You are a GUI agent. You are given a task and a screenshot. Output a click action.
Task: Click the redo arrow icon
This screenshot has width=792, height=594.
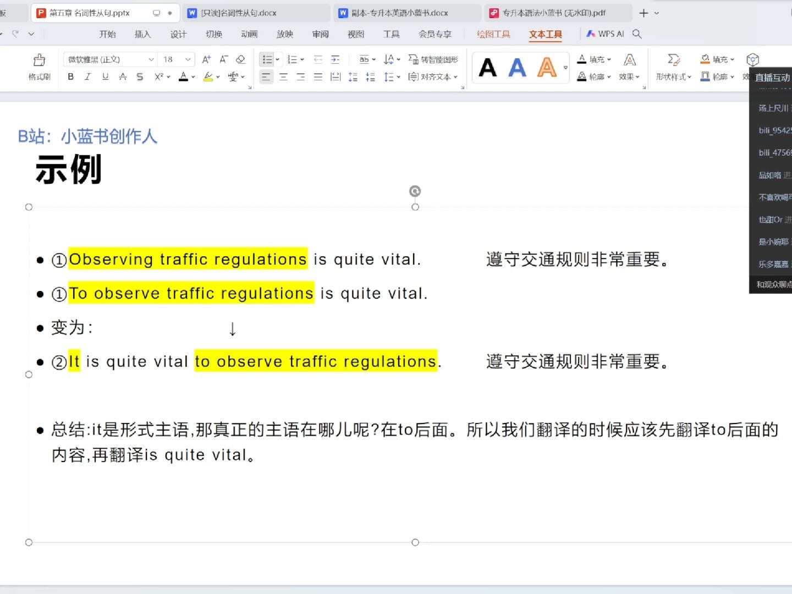tap(15, 34)
